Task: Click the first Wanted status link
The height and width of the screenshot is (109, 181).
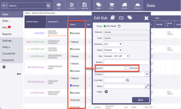Action: tap(75, 42)
